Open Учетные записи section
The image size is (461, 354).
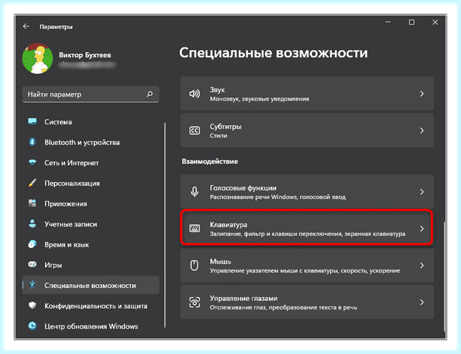click(x=91, y=224)
